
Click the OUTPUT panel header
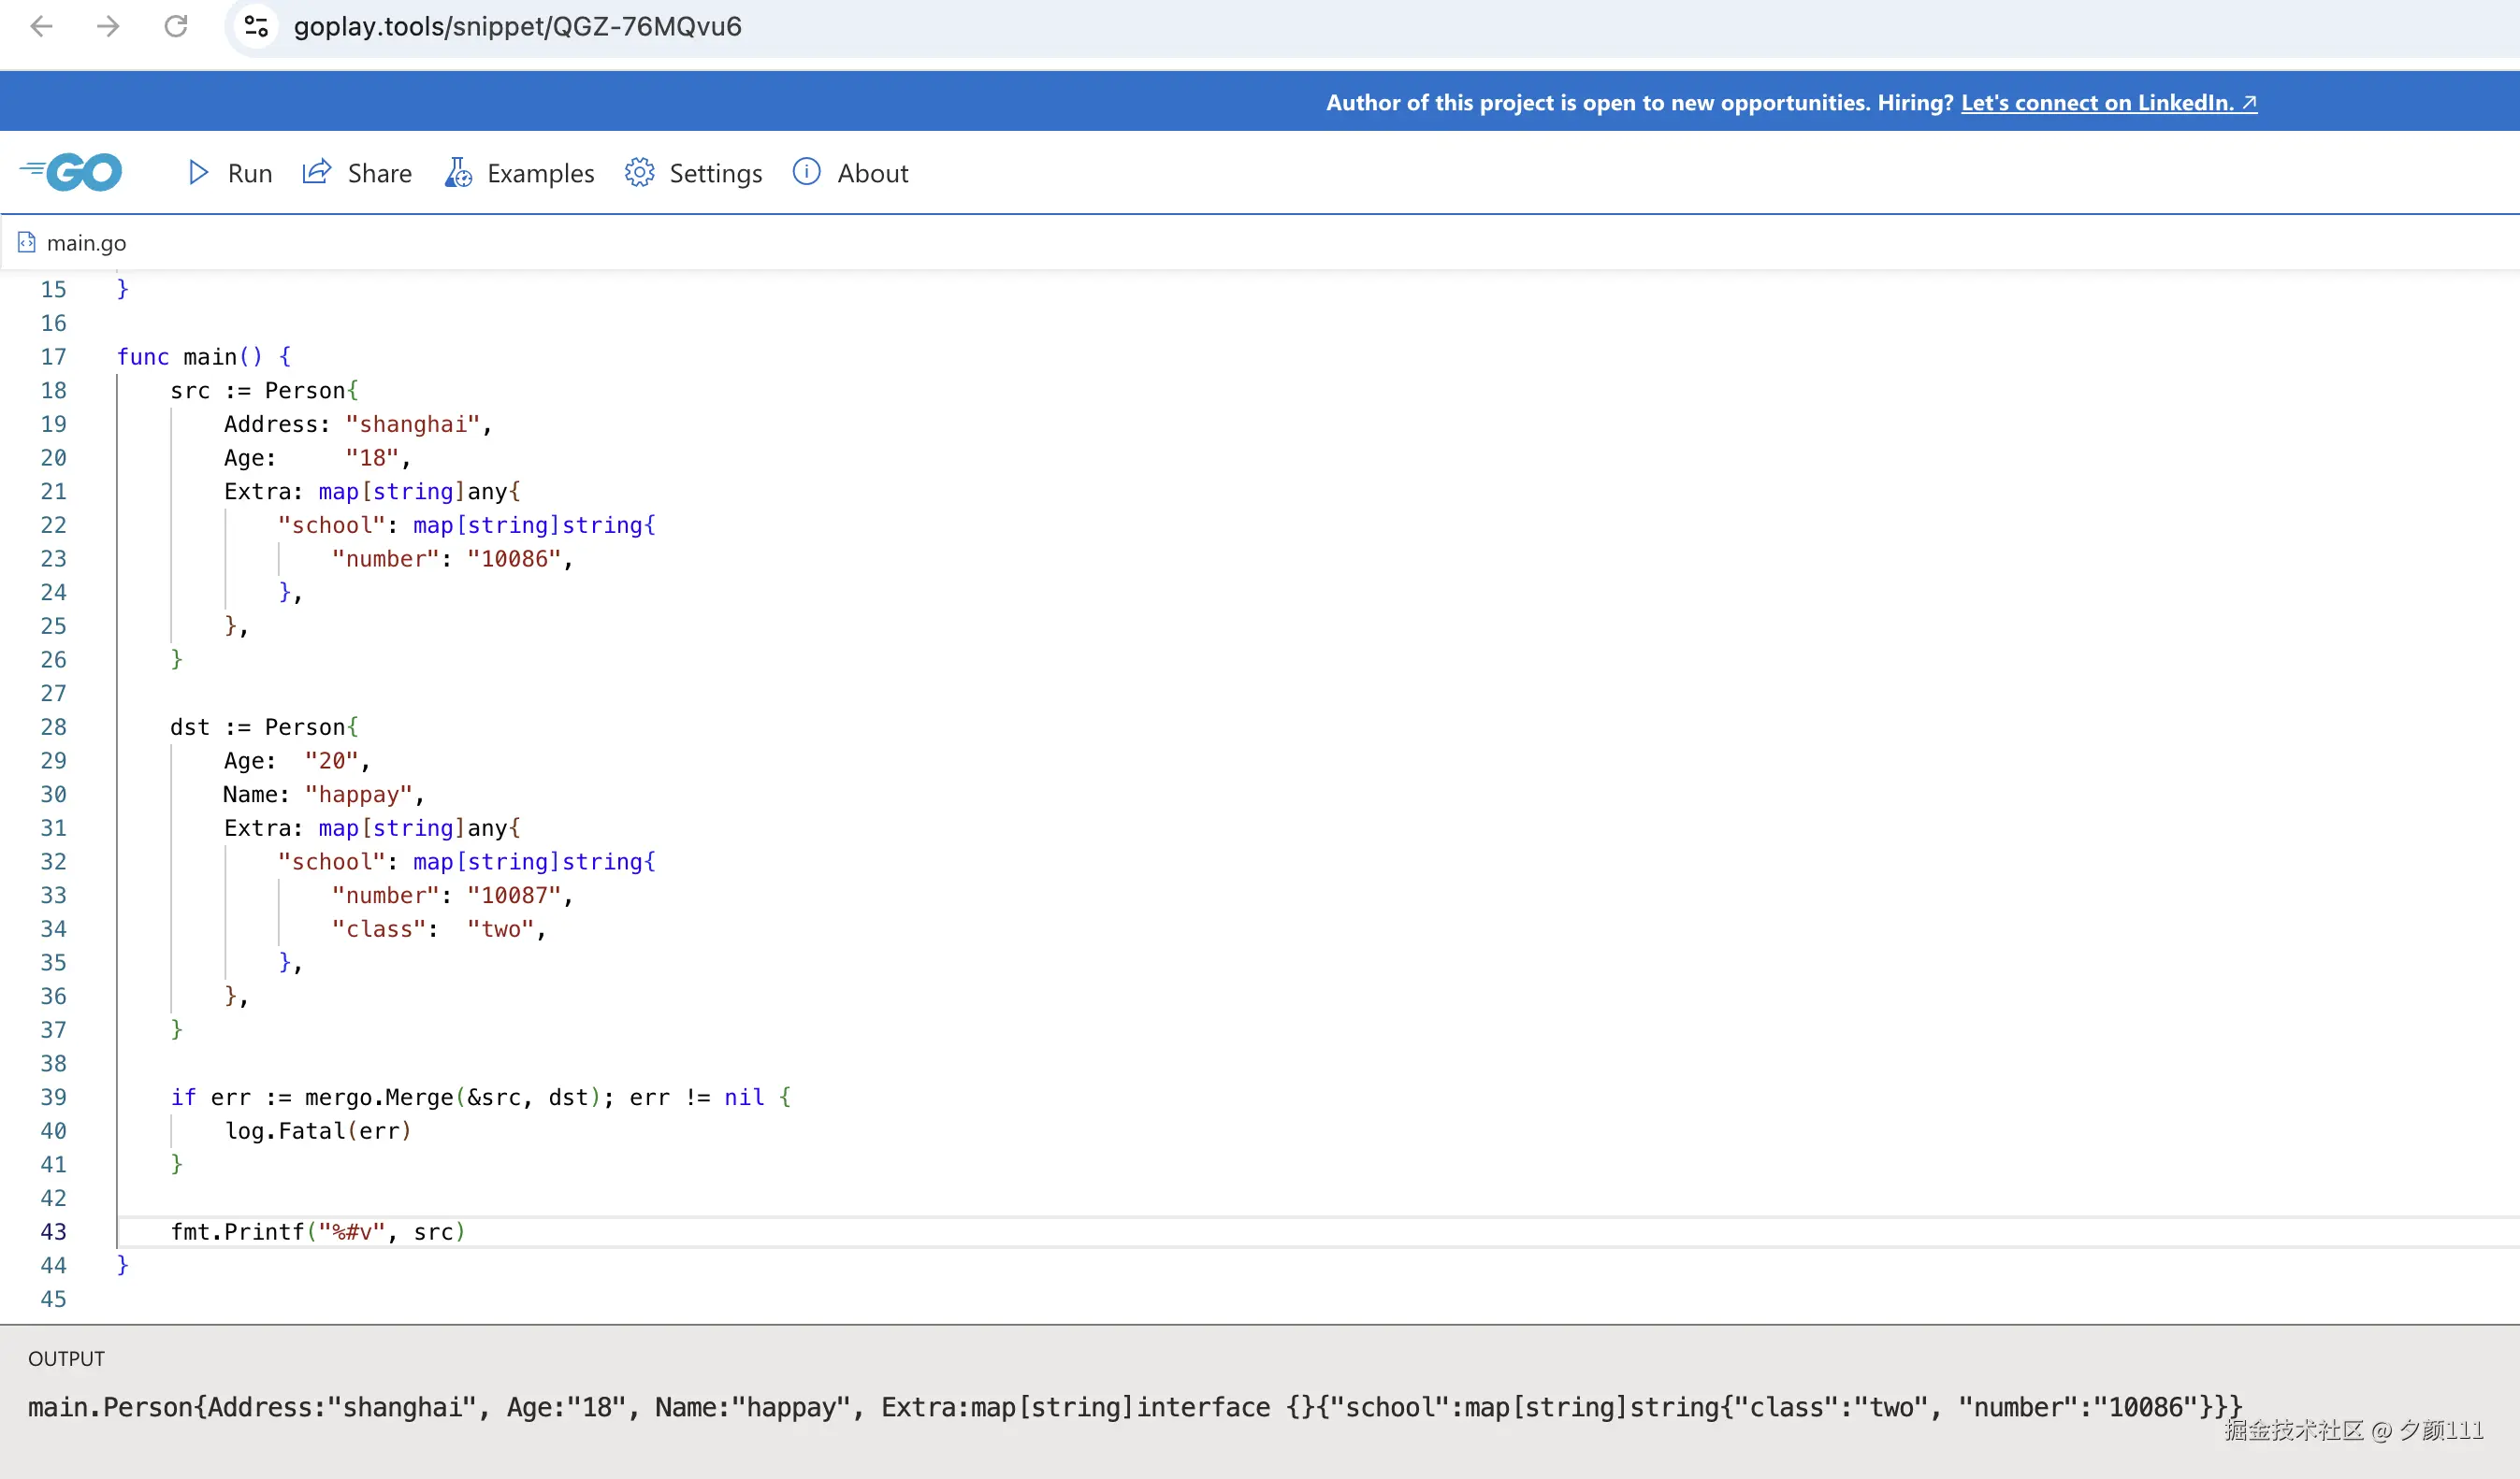tap(66, 1358)
